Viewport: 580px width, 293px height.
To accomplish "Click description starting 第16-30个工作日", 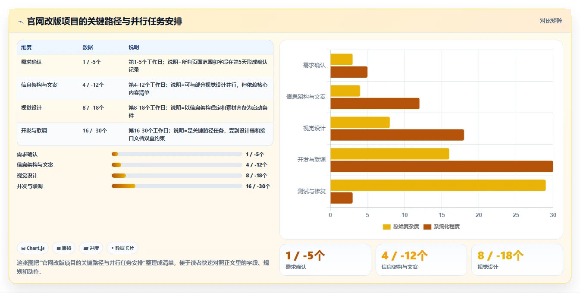I will [198, 134].
